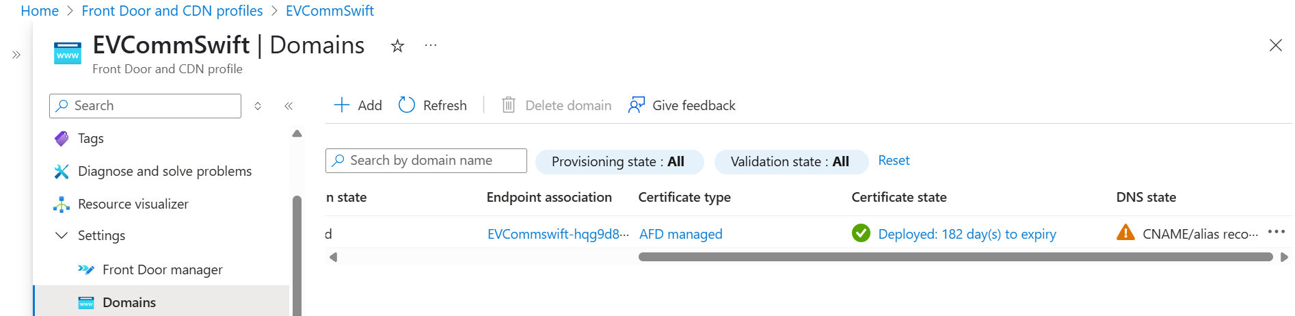Click the Resource visualizer hierarchy icon
Viewport: 1295px width, 316px height.
click(x=62, y=204)
